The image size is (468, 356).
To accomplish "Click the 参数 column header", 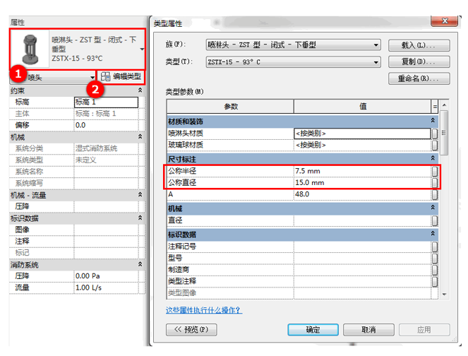I will coord(230,107).
